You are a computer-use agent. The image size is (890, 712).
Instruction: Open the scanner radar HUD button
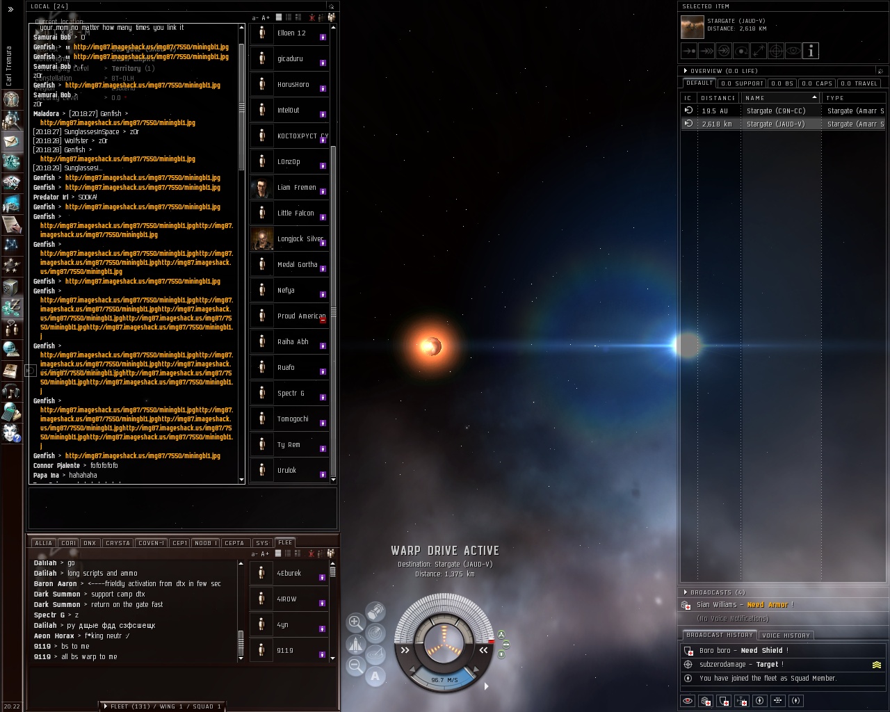pyautogui.click(x=375, y=633)
